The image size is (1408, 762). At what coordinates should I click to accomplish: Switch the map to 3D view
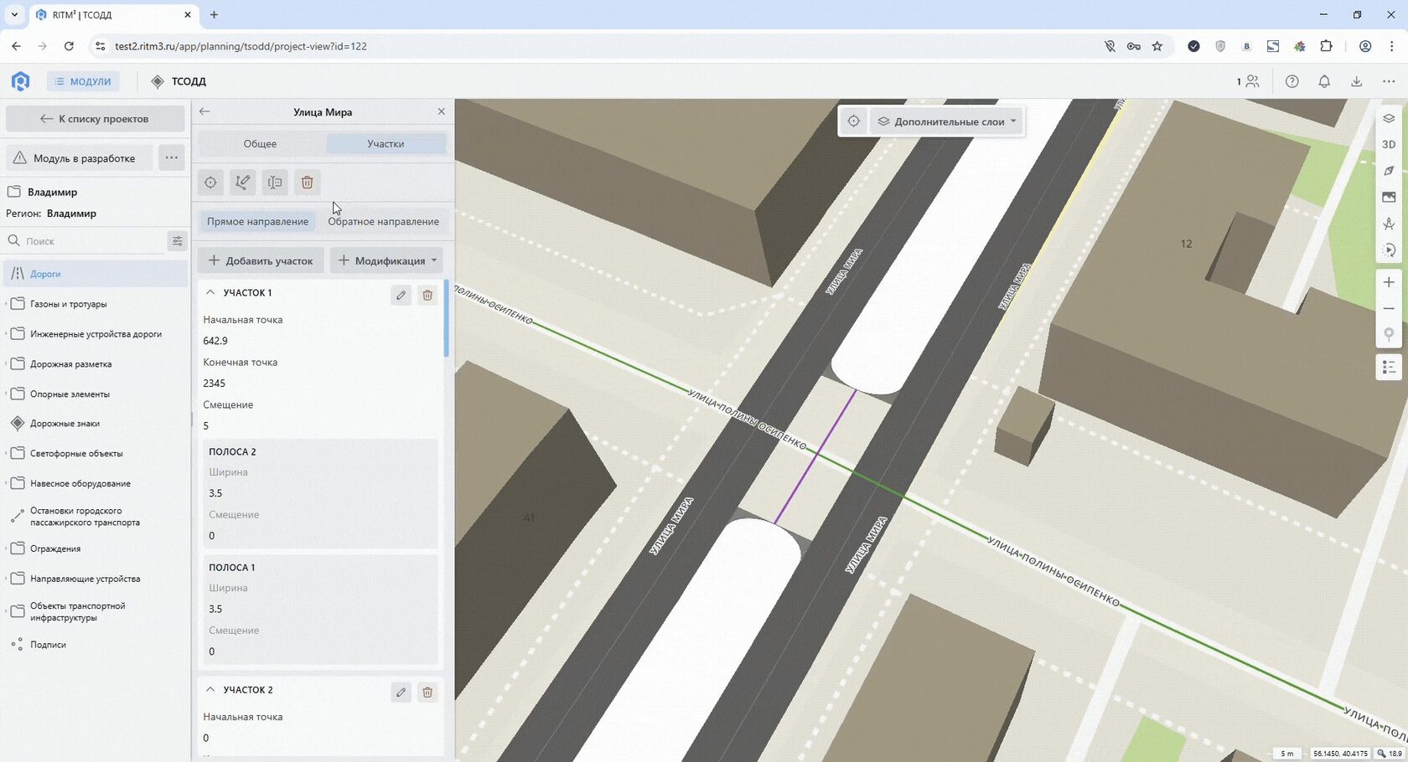tap(1389, 145)
